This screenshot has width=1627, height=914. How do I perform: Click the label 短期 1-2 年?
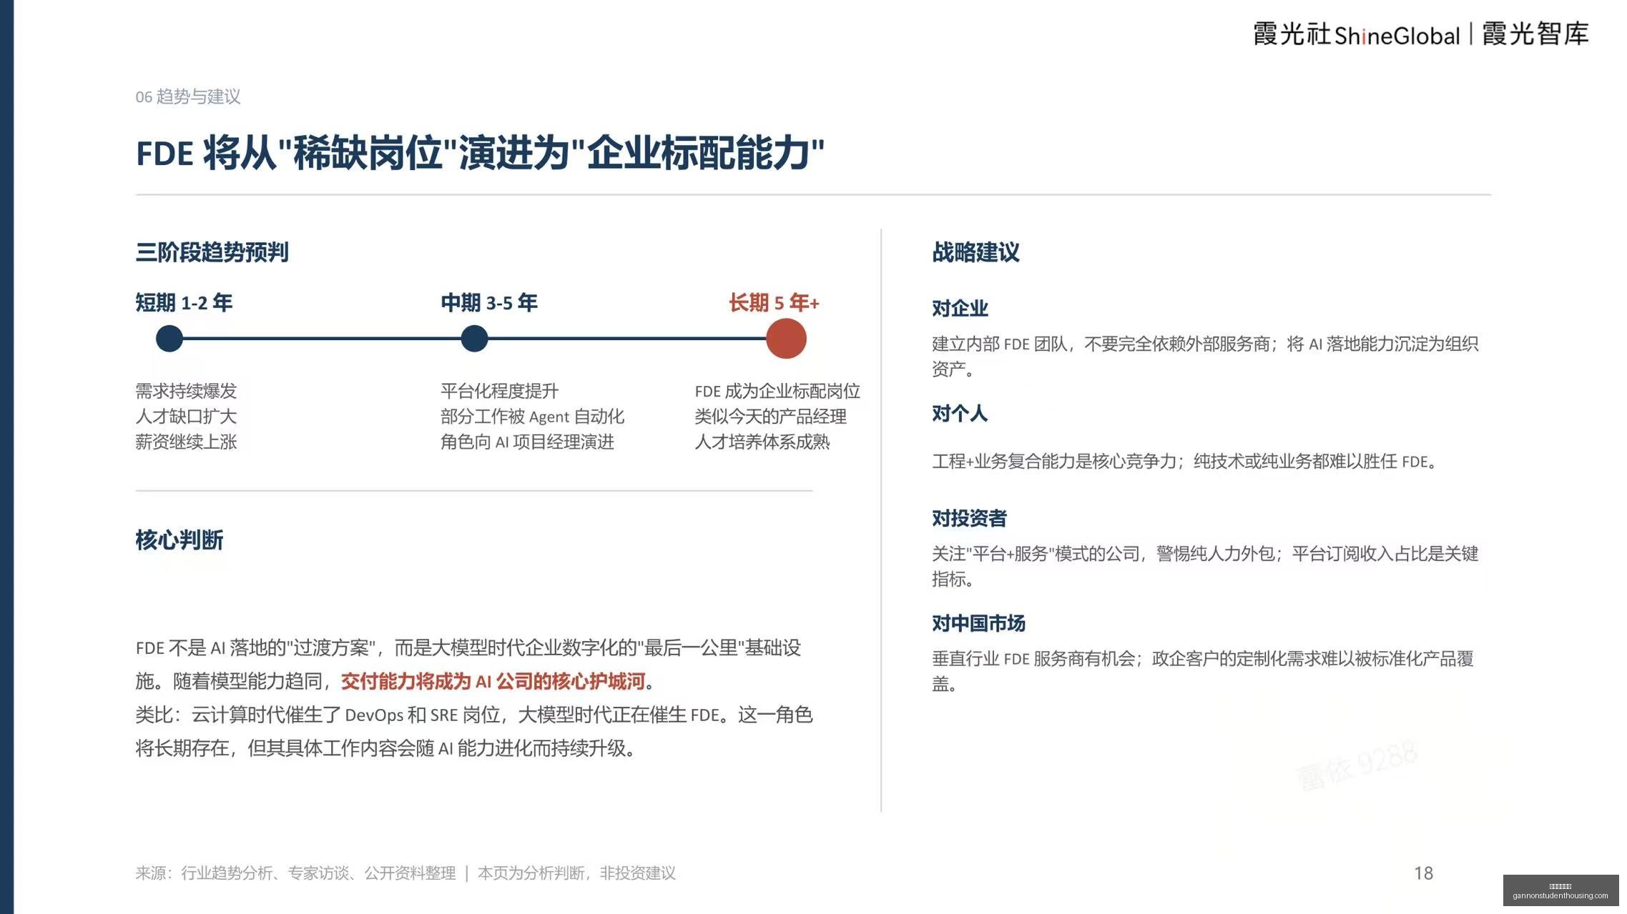tap(184, 302)
